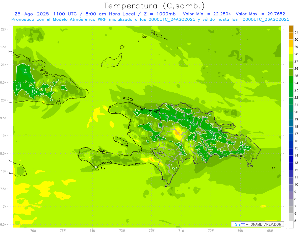Pick the orange legend swatch between 29 and 30
The height and width of the screenshot is (234, 303).
pyautogui.click(x=291, y=43)
